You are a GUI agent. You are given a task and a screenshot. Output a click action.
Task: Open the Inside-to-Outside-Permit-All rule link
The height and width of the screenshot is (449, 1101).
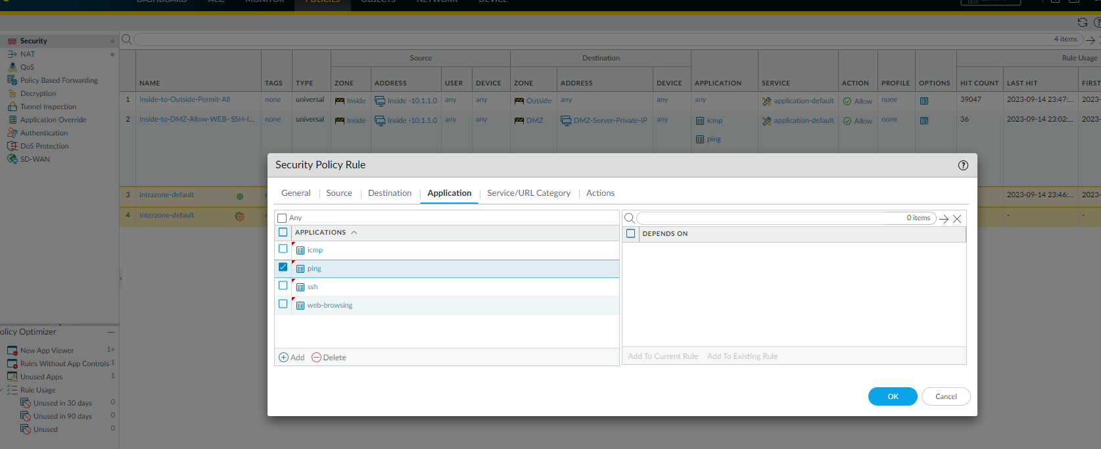tap(185, 100)
